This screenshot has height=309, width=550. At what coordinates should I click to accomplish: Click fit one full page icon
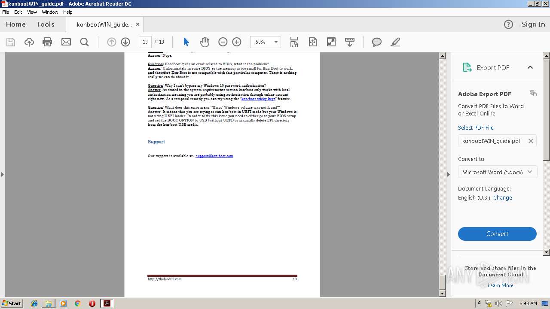click(x=312, y=42)
